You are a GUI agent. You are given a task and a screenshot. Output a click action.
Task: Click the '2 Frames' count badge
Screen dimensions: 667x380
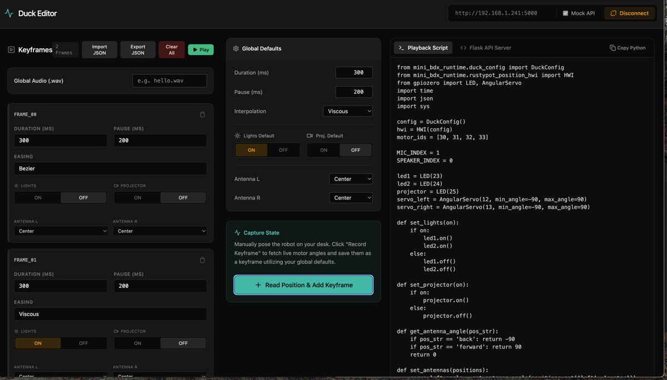65,50
